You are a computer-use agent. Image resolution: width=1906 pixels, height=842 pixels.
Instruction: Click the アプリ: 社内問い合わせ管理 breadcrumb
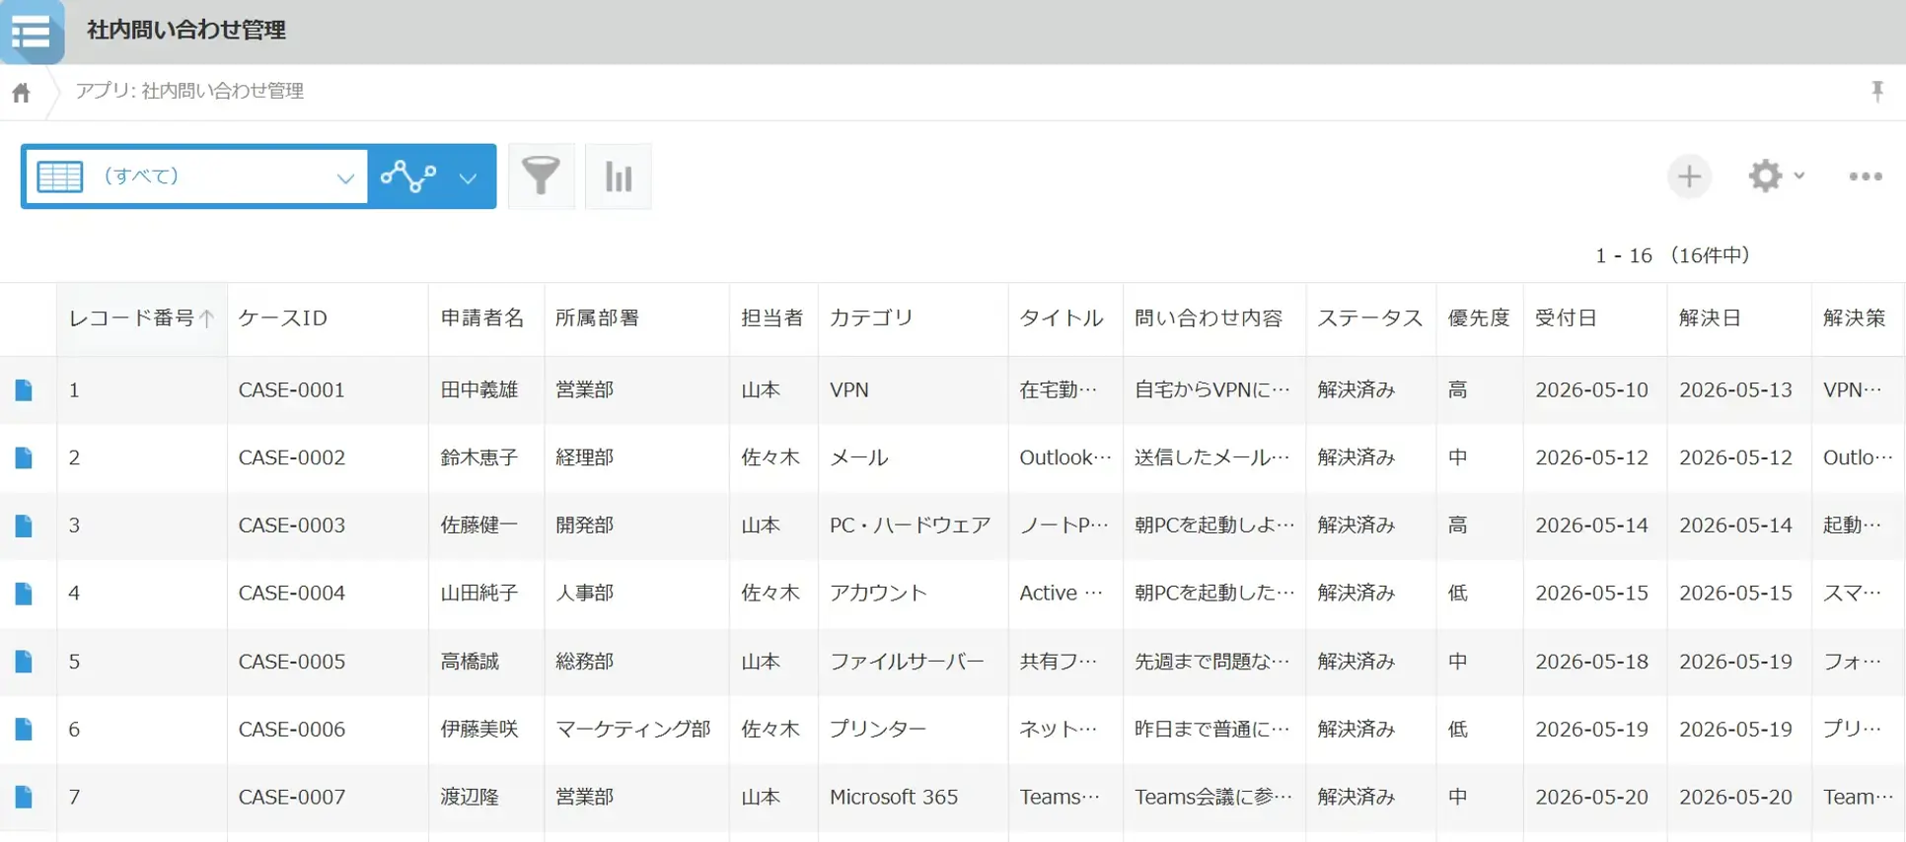pyautogui.click(x=189, y=92)
